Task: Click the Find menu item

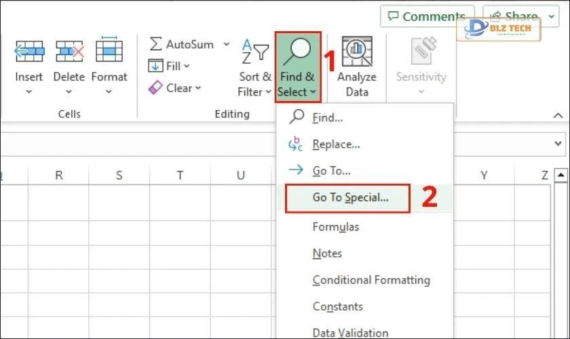Action: click(328, 118)
